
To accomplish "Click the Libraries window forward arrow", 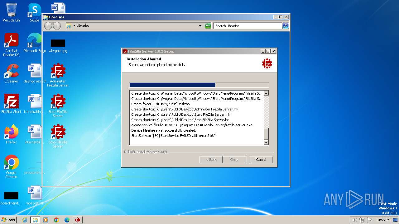I will point(57,26).
